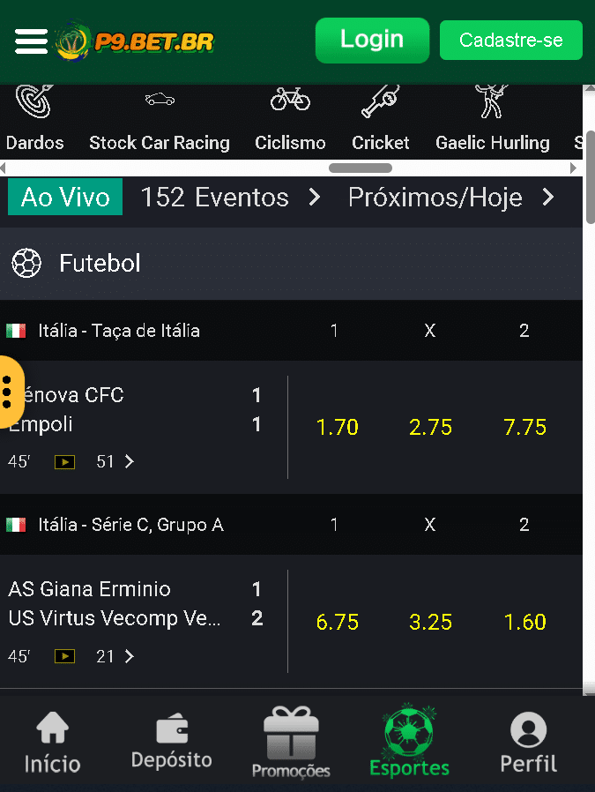Screen dimensions: 595x792
Task: Open the Promoções gift icon
Action: tap(291, 732)
